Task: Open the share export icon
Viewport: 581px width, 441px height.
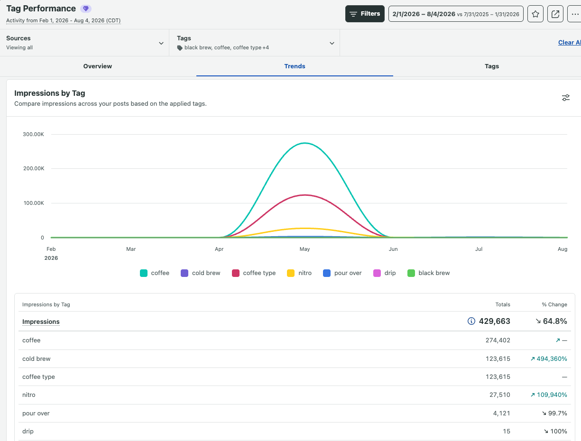Action: point(555,14)
